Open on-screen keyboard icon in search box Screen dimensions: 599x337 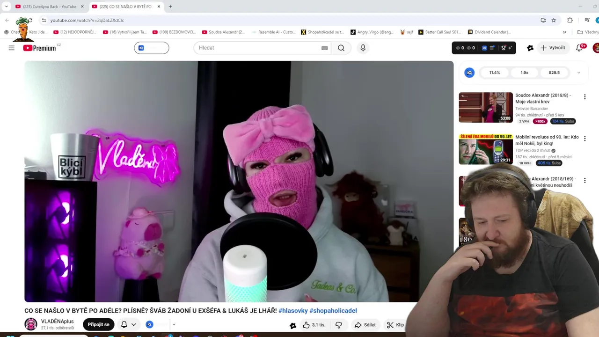coord(324,48)
